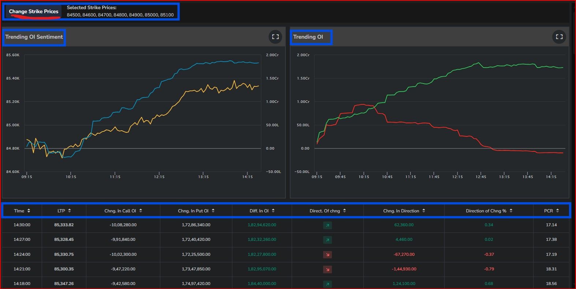
Task: Select the green up-arrow indicator at 14:30:00
Action: [328, 225]
